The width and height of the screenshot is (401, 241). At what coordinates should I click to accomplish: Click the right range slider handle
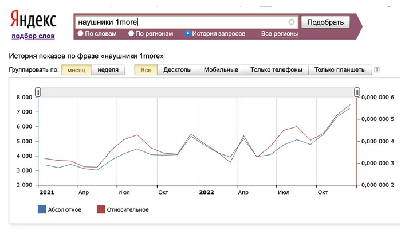(357, 92)
